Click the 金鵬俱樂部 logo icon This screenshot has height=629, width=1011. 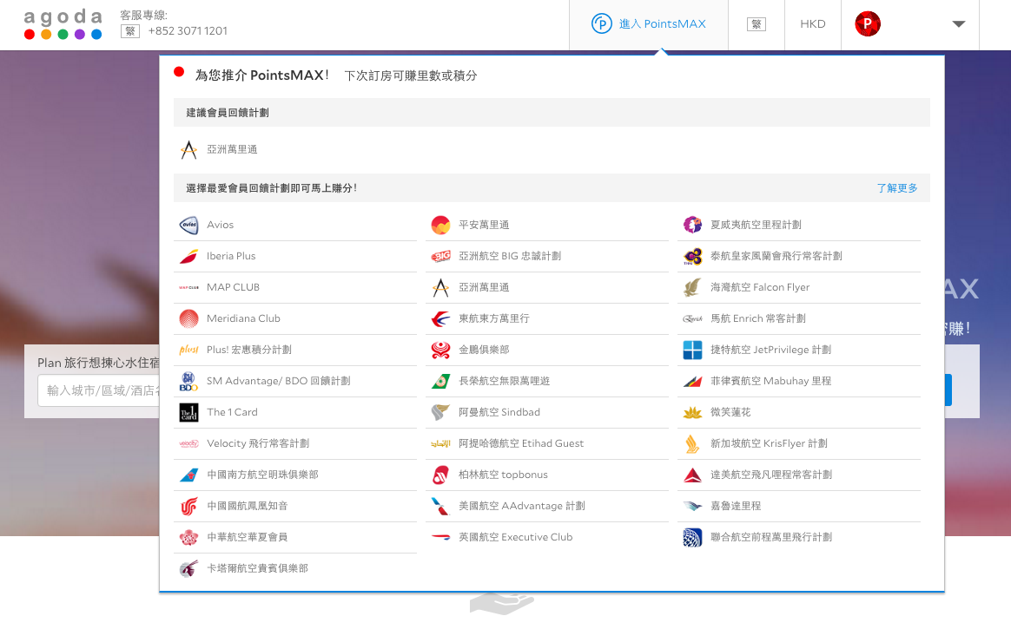click(x=441, y=350)
